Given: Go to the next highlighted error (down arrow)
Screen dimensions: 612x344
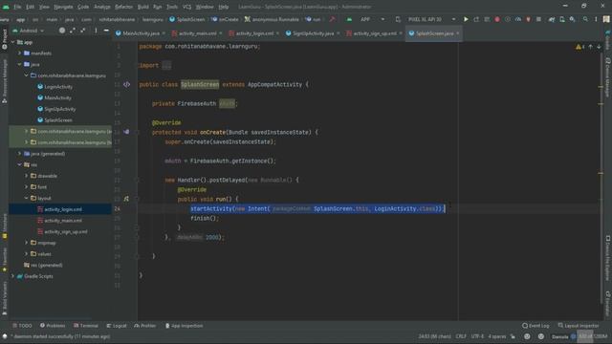Looking at the screenshot, I should [x=599, y=47].
